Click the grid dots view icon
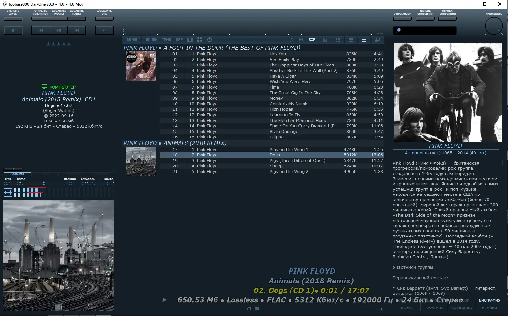Viewport: 508px width, 316px height. coord(338,40)
